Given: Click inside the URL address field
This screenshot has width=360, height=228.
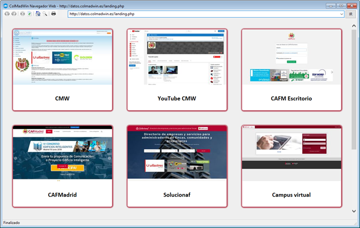Looking at the screenshot, I should click(x=202, y=14).
